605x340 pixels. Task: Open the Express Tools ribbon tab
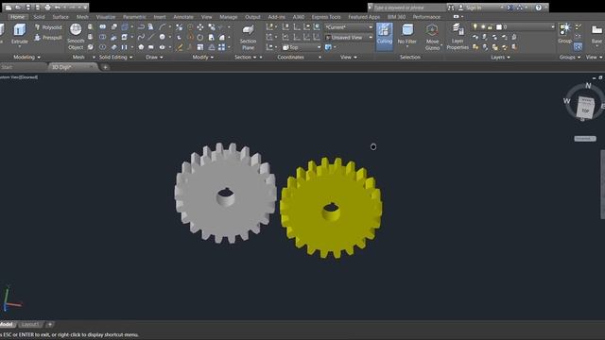click(x=326, y=17)
